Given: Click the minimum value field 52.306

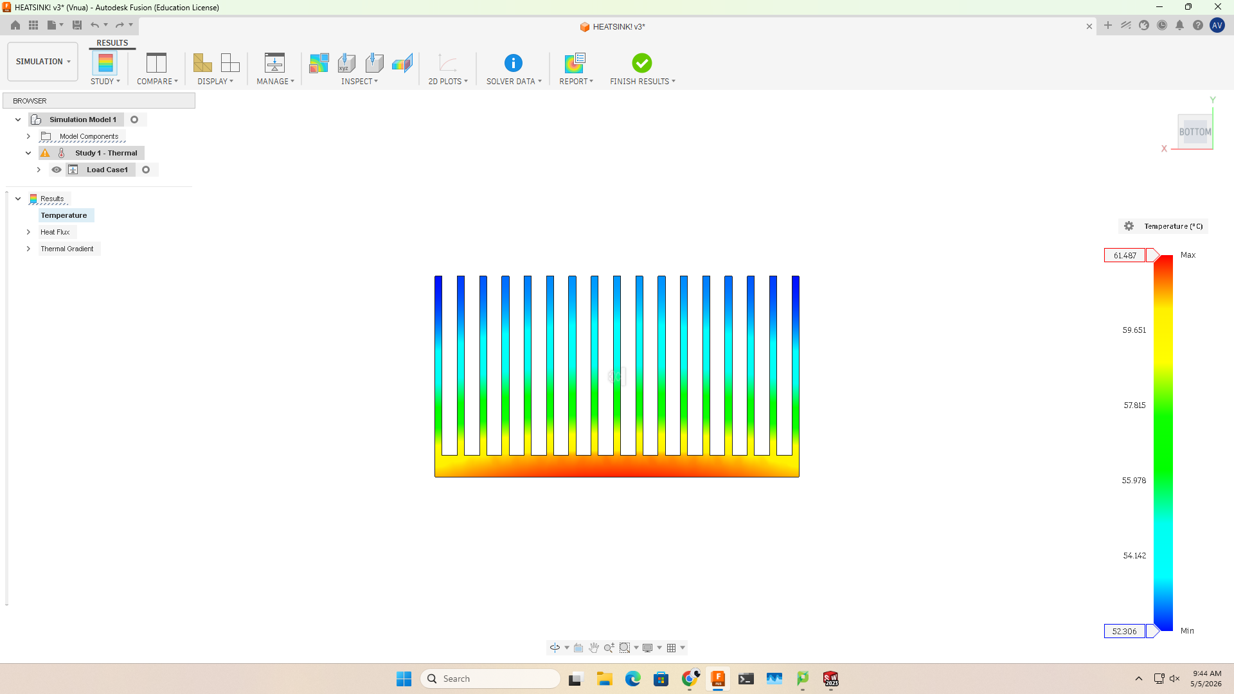Looking at the screenshot, I should 1125,631.
